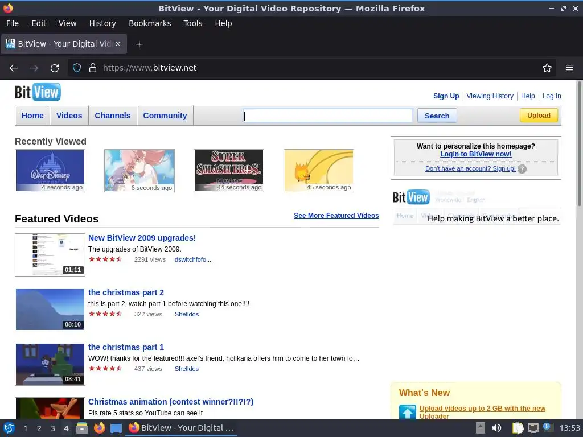Open the file manager taskbar icon
Viewport: 583px width, 437px height.
click(82, 428)
